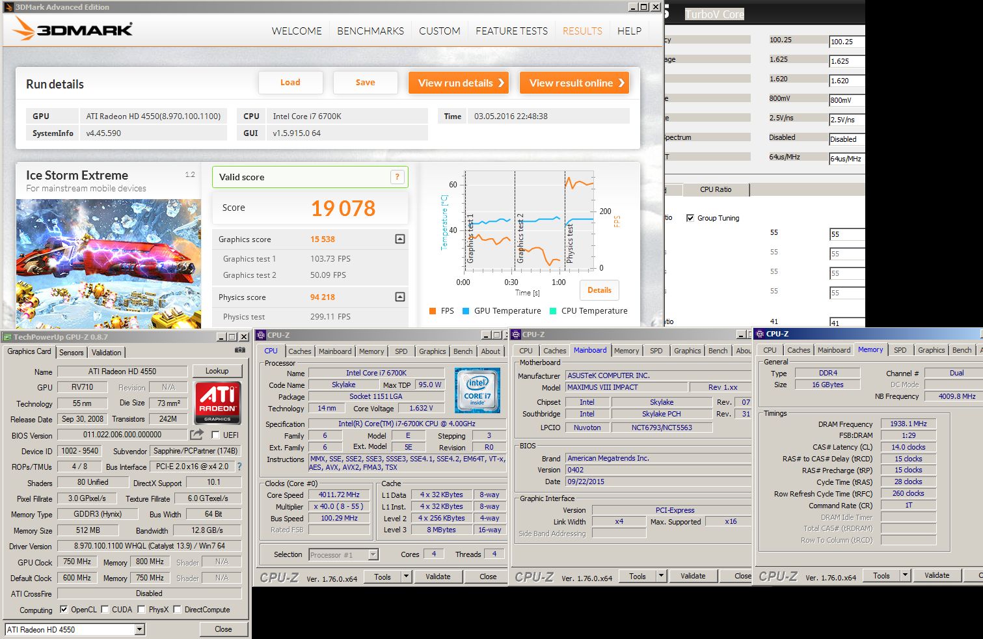Image resolution: width=983 pixels, height=639 pixels.
Task: Toggle the OpenCL checkbox
Action: coord(64,610)
